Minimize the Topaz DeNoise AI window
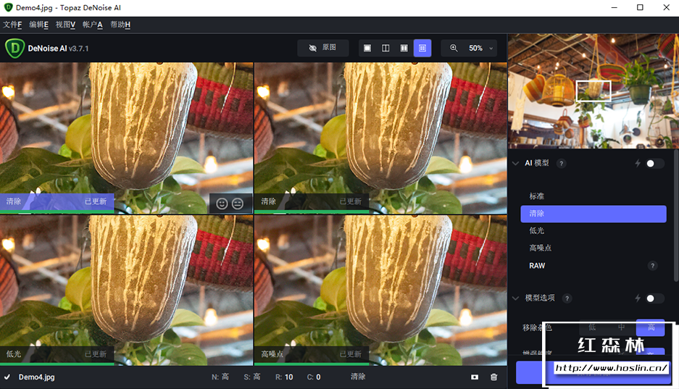 click(x=614, y=7)
